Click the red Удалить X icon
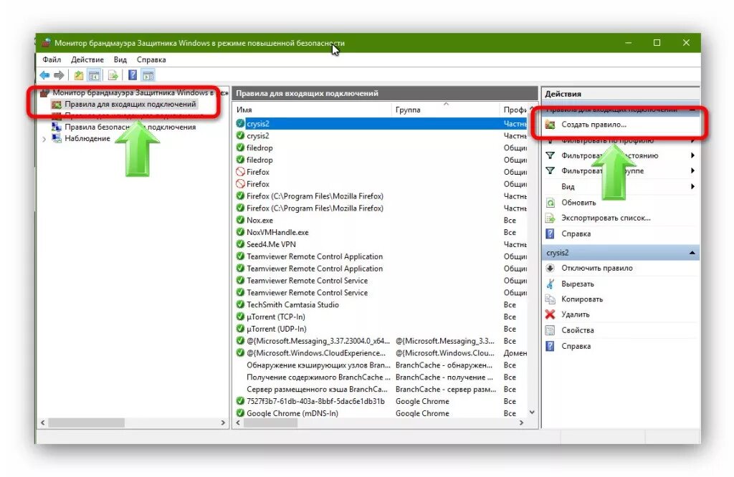 550,314
